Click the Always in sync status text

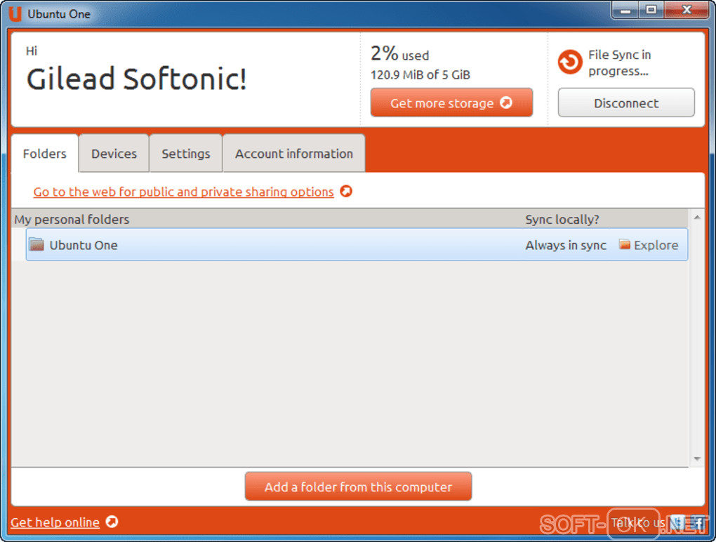point(566,245)
